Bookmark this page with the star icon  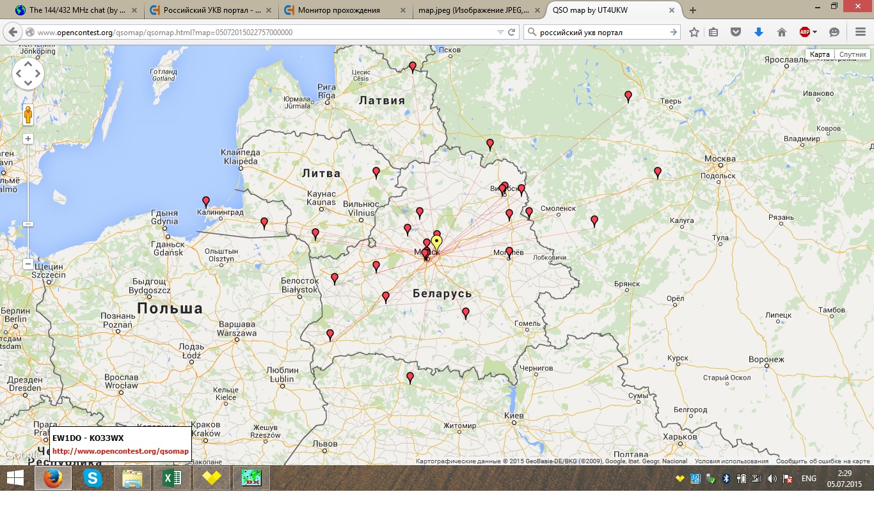pyautogui.click(x=694, y=32)
